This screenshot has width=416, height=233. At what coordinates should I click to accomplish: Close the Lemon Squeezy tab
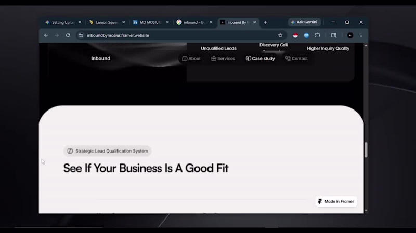point(123,22)
